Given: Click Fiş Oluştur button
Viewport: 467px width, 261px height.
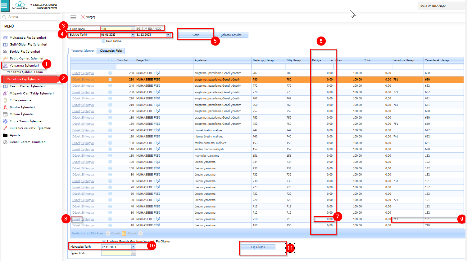Looking at the screenshot, I should (258, 247).
